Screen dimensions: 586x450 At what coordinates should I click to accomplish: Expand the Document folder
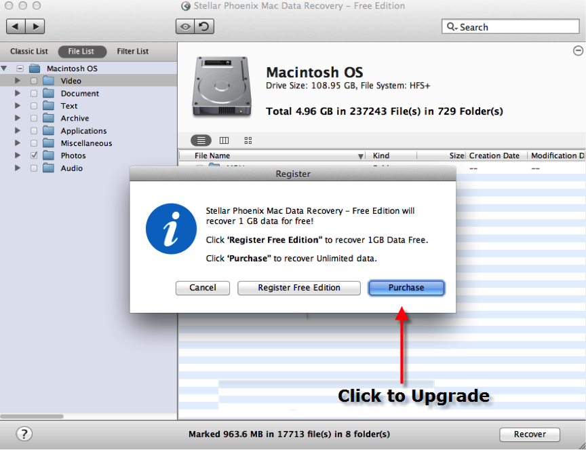[x=18, y=93]
